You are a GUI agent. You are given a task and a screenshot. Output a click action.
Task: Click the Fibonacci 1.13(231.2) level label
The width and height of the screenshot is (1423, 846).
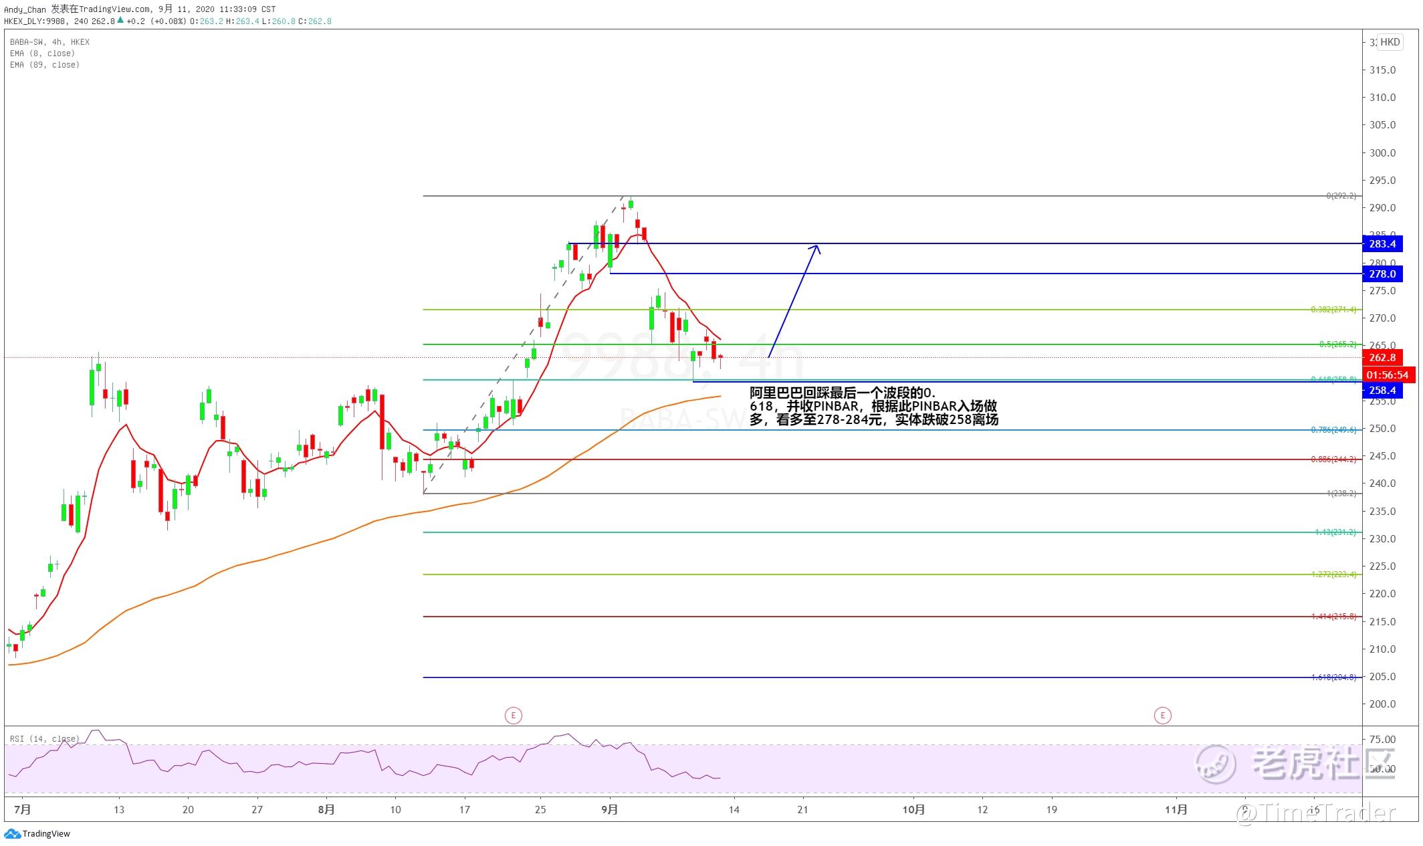(x=1335, y=532)
